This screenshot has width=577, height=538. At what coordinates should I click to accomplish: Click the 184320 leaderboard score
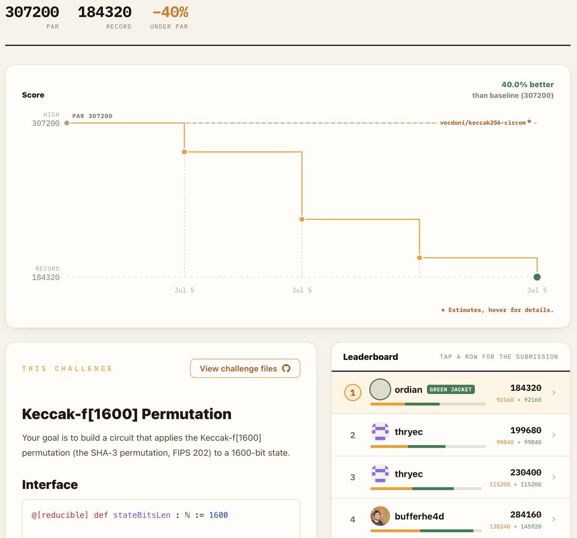point(526,388)
